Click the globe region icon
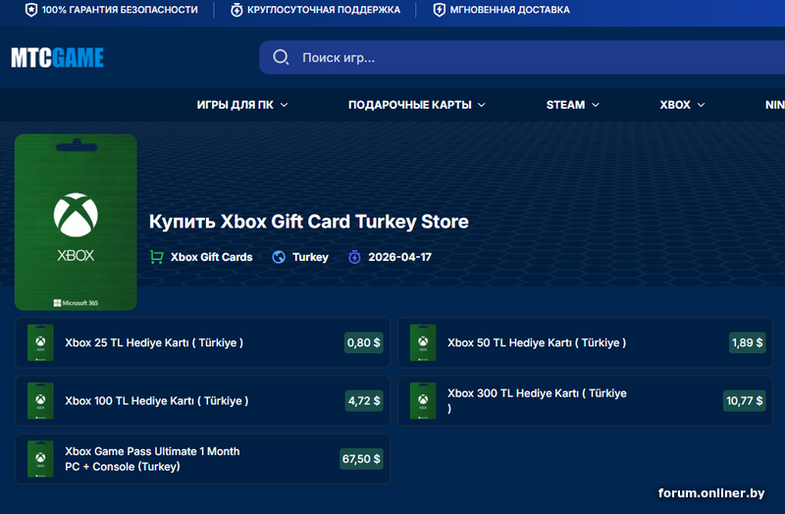 [279, 257]
